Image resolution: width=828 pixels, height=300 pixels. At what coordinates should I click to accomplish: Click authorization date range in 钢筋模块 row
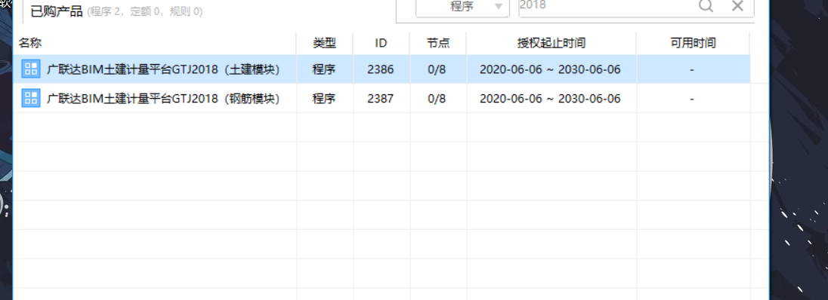tap(550, 99)
